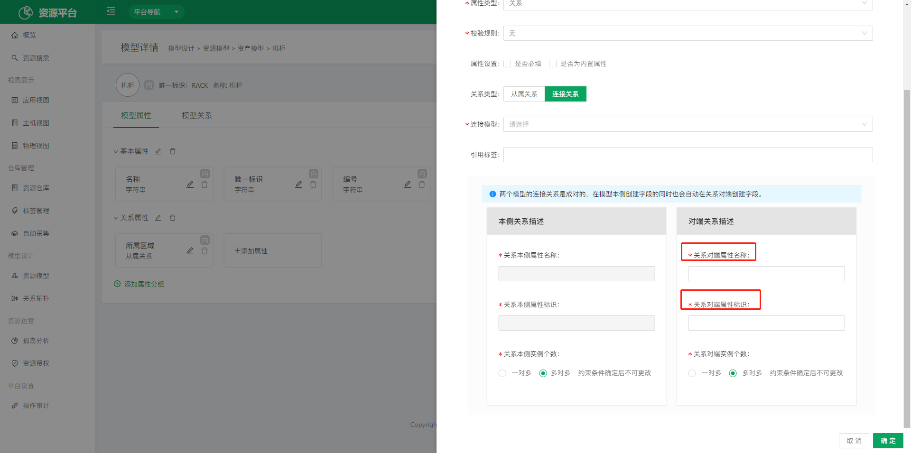Edit the 名称 attribute card
Image resolution: width=911 pixels, height=453 pixels.
[190, 185]
